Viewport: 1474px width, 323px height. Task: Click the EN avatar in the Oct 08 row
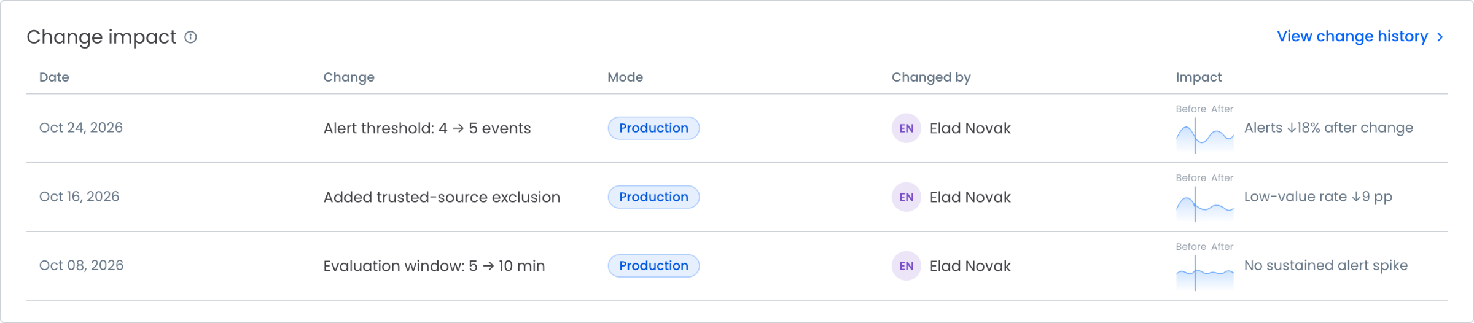click(x=906, y=266)
